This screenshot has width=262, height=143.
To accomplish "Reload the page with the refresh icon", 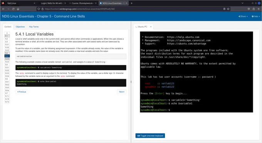I will pos(13,9).
